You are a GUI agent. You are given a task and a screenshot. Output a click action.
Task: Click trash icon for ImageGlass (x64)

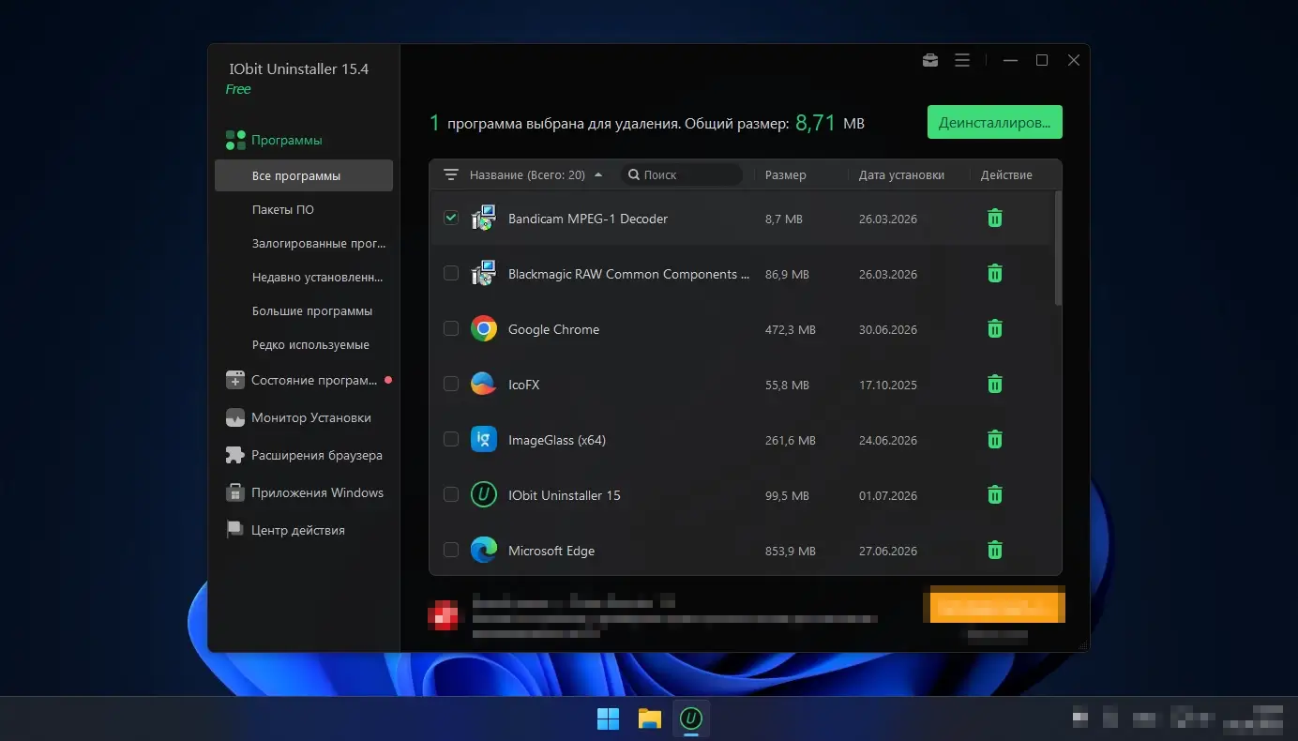(995, 440)
